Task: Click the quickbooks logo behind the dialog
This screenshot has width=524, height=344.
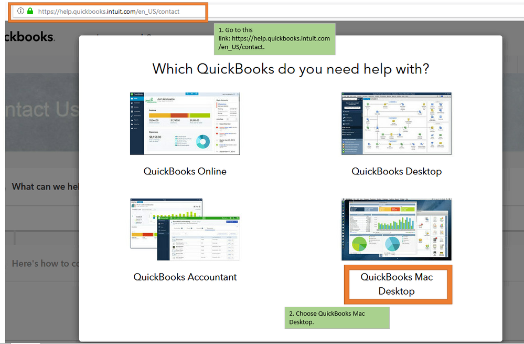Action: point(30,37)
